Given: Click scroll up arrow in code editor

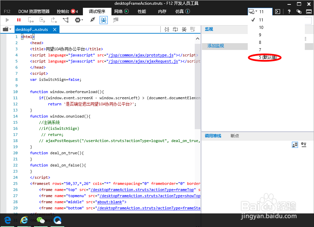Looking at the screenshot, I should coord(197,38).
